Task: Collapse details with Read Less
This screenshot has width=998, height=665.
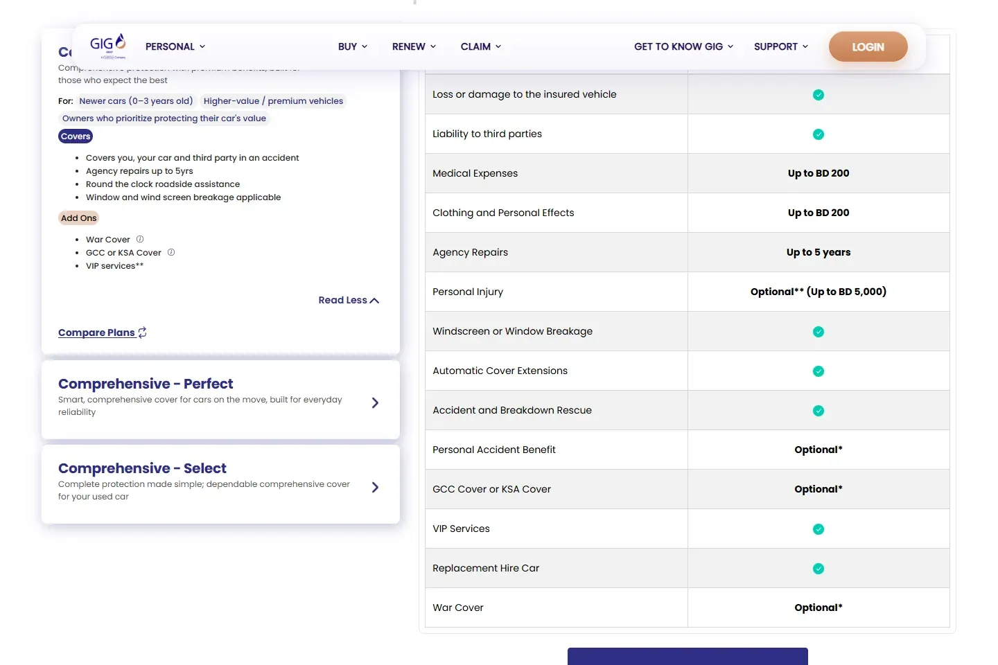Action: (x=349, y=300)
